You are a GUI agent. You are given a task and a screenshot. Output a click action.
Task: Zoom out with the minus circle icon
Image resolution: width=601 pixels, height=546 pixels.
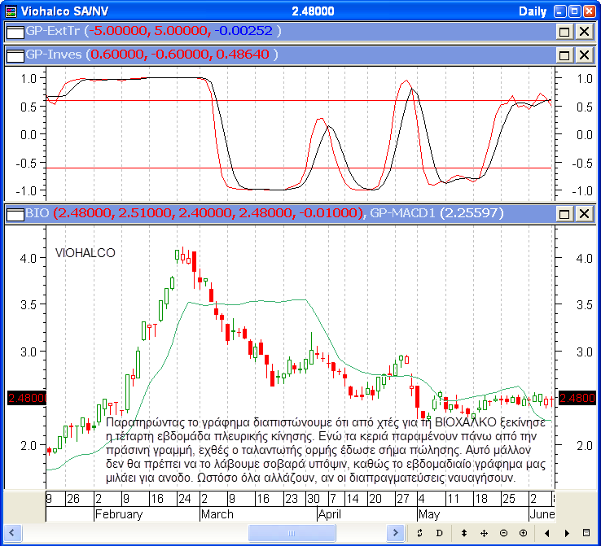pyautogui.click(x=504, y=533)
